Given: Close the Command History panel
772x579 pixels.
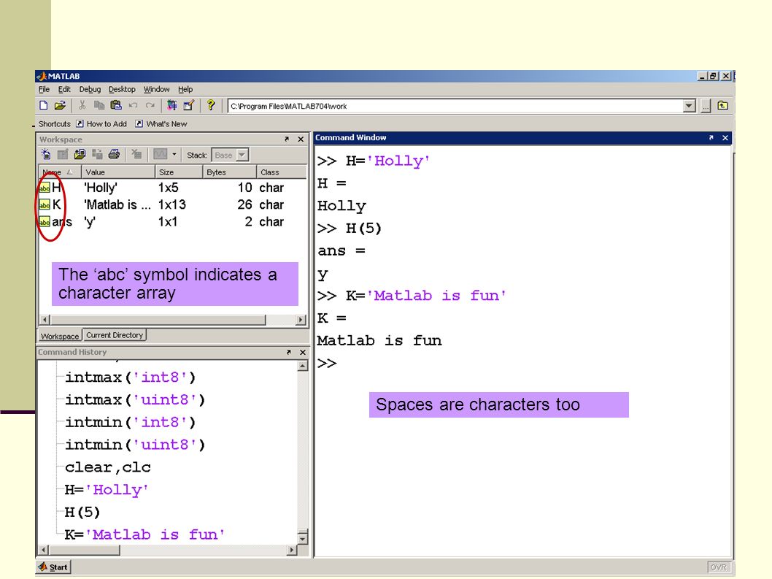Looking at the screenshot, I should point(303,353).
